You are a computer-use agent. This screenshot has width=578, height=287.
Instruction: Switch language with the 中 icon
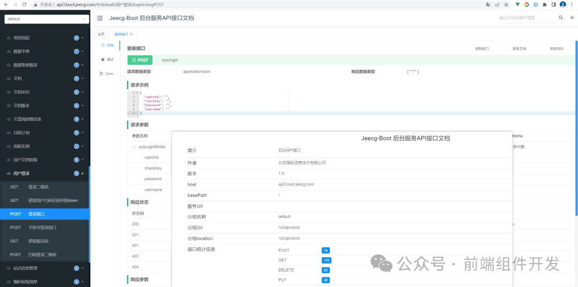[x=572, y=18]
